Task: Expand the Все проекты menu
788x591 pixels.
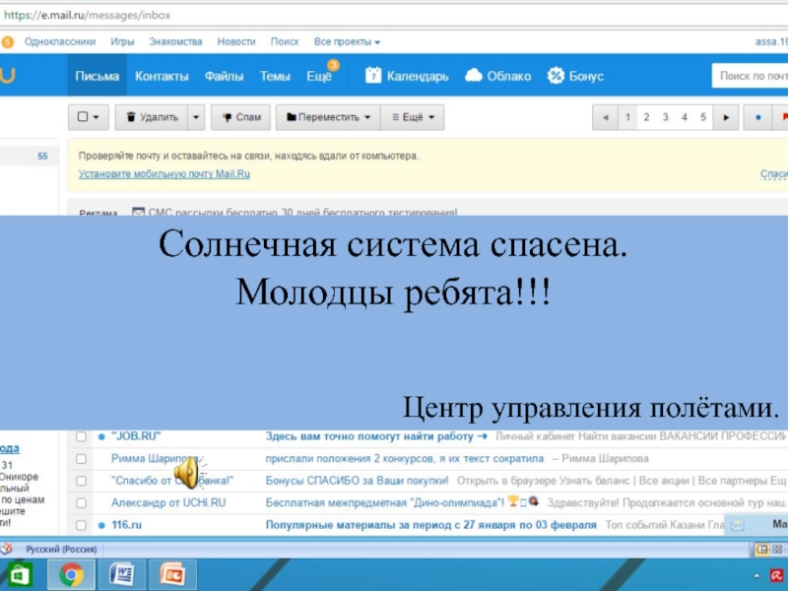Action: (x=347, y=41)
